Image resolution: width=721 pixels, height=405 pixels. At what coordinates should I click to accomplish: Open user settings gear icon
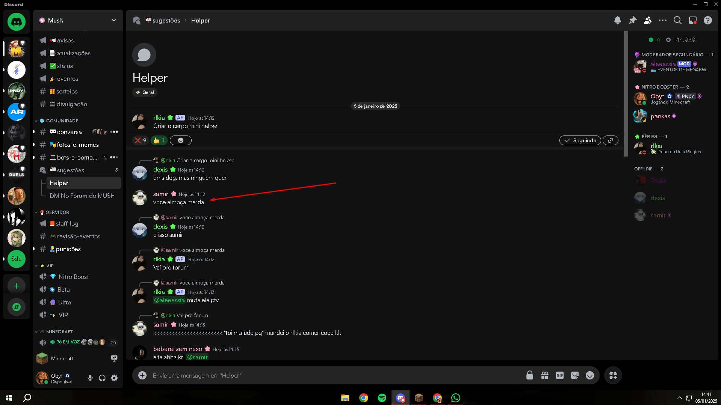tap(114, 378)
